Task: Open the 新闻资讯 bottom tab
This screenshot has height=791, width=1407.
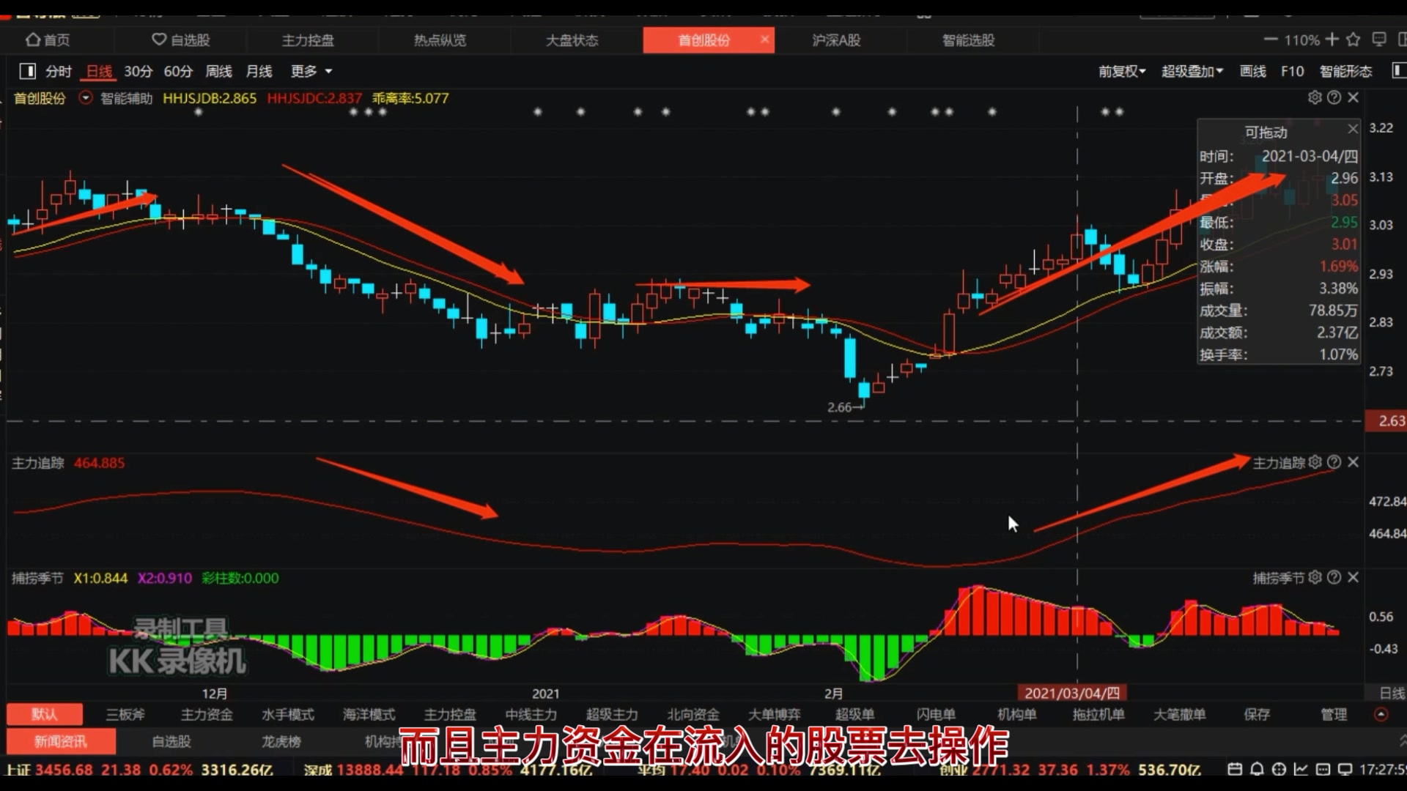Action: tap(61, 741)
